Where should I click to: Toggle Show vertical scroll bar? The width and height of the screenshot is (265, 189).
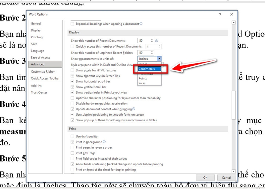[72, 87]
